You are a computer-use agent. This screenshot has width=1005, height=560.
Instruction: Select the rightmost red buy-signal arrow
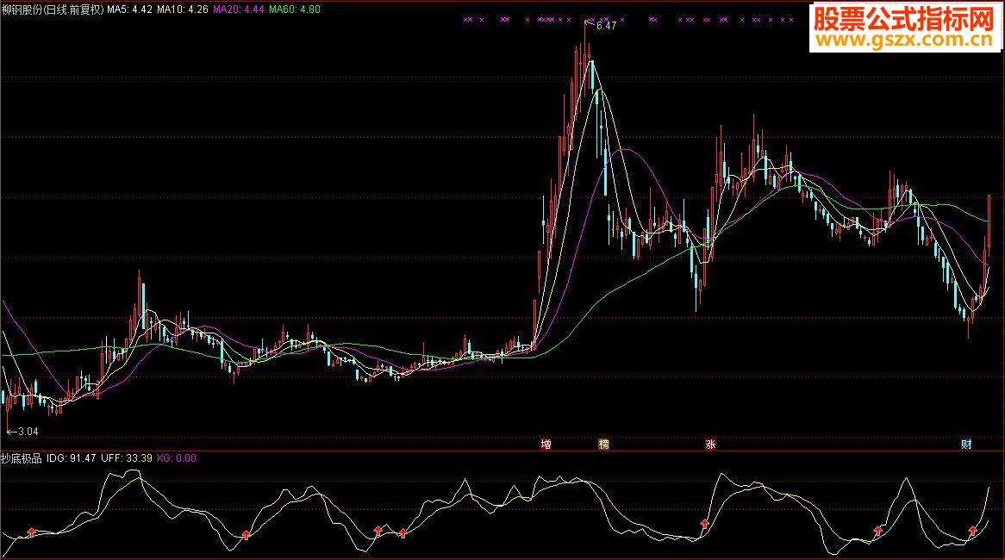(973, 531)
